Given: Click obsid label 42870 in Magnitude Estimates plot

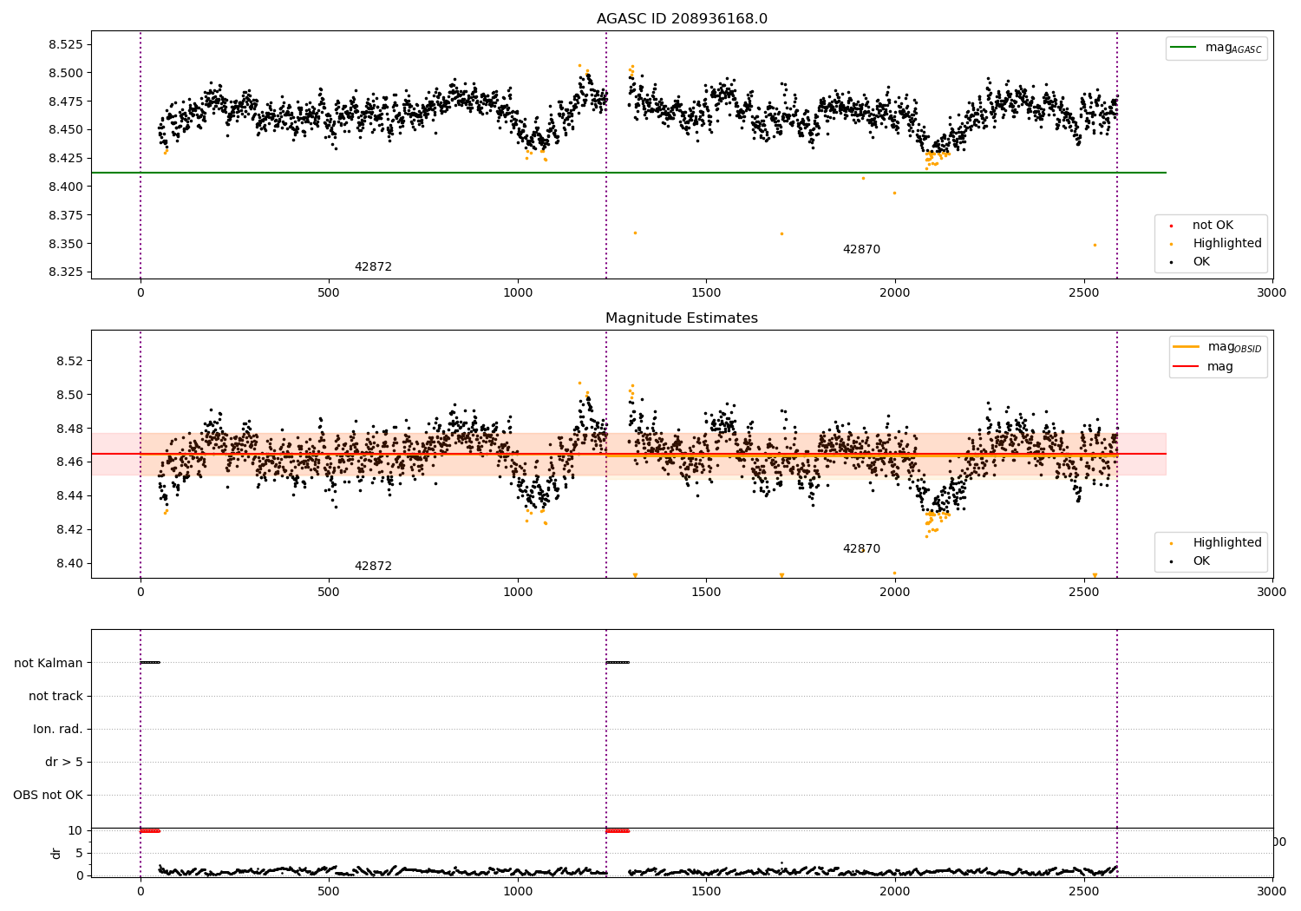Looking at the screenshot, I should tap(861, 548).
